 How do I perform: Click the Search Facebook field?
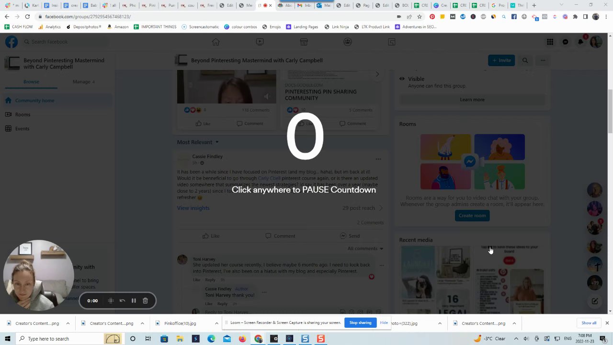tap(65, 42)
